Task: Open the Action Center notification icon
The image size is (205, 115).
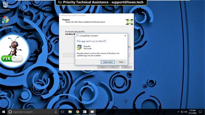Action: [200, 112]
